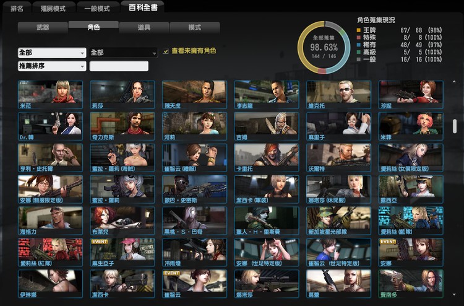The image size is (464, 306).
Task: Switch to the 排名 tab
Action: 17,8
